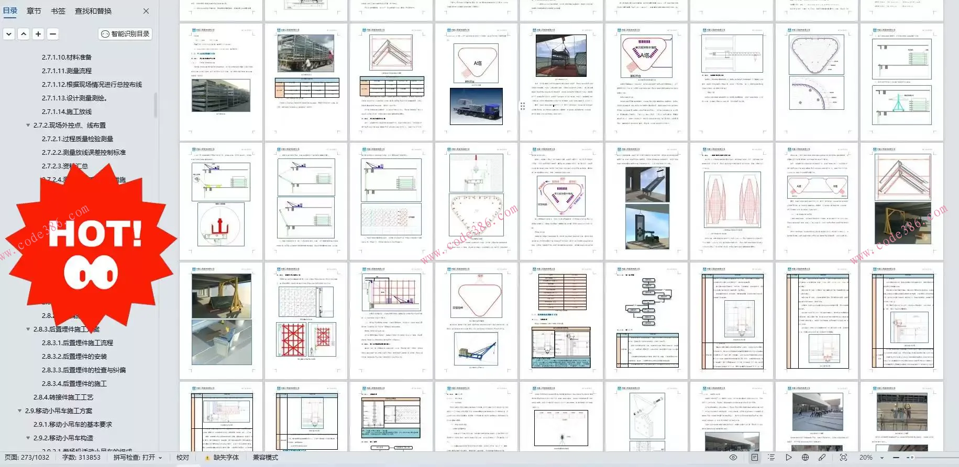Switch to outline view icon

[x=771, y=458]
